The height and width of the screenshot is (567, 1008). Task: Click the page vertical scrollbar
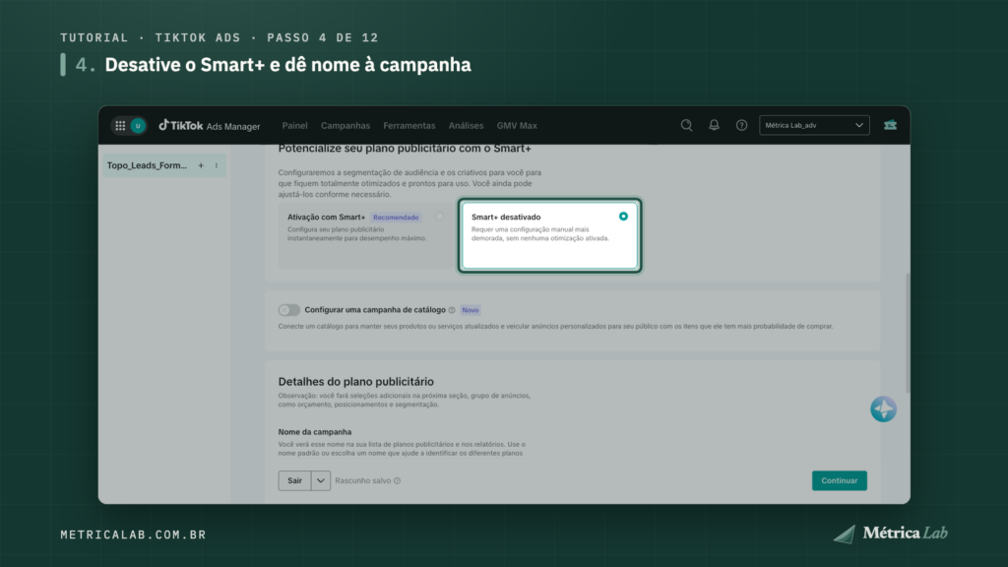tap(907, 333)
